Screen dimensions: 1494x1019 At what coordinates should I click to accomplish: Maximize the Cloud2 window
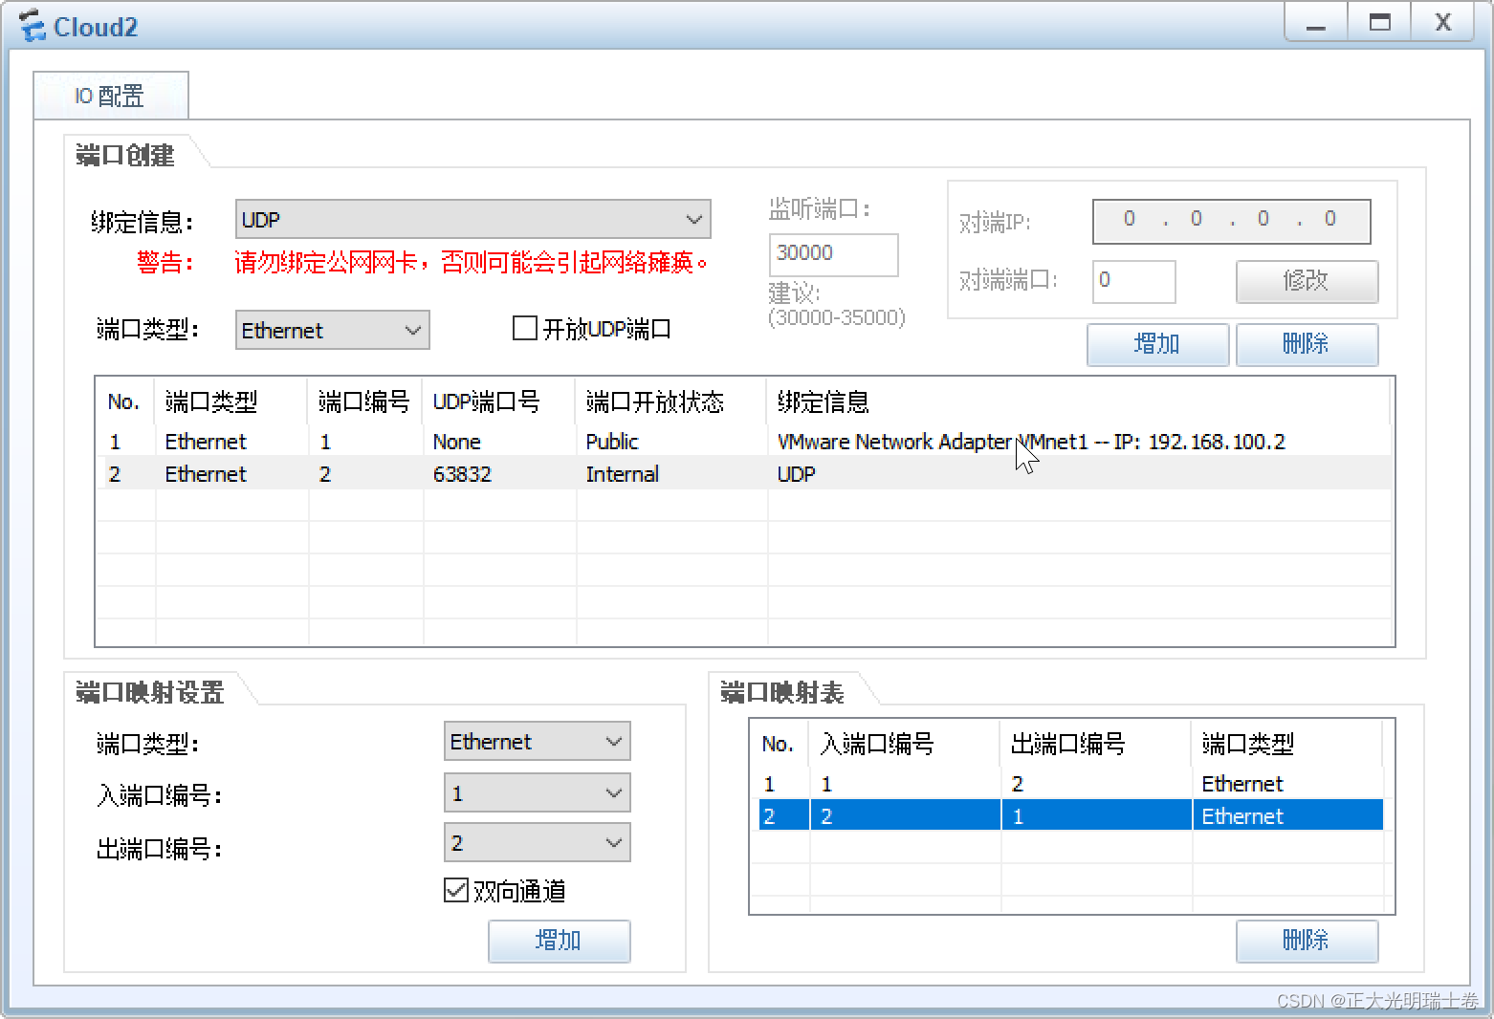pos(1379,23)
